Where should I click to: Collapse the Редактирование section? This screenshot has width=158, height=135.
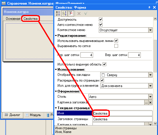click(56, 36)
